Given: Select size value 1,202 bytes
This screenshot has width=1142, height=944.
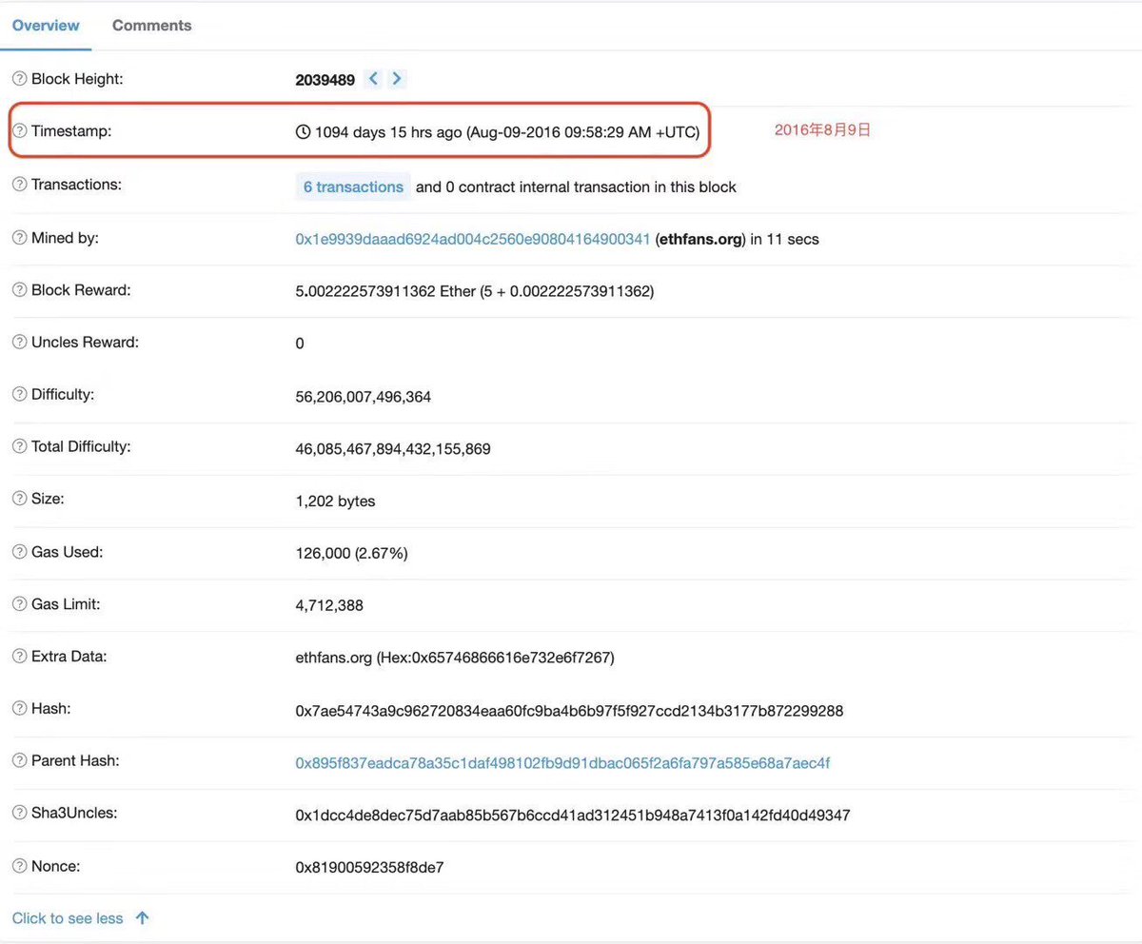Looking at the screenshot, I should click(x=336, y=501).
